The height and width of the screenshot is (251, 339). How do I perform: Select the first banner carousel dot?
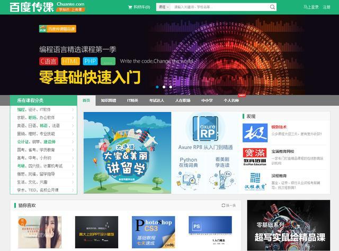pos(157,87)
